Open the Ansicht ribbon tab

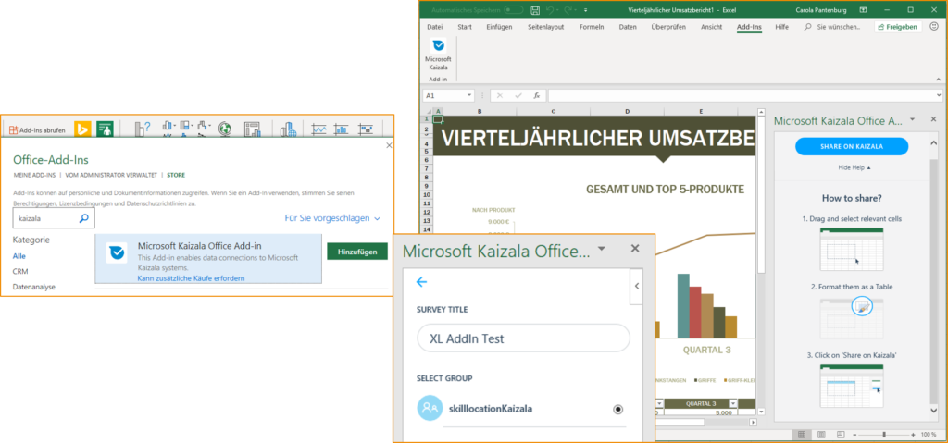click(712, 27)
